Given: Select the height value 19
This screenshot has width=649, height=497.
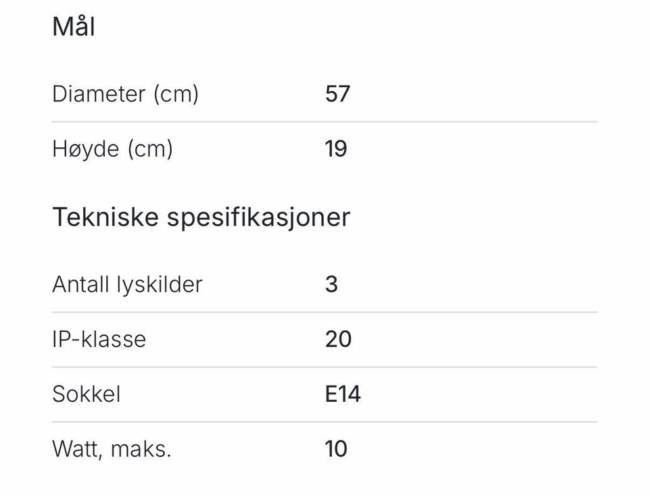Looking at the screenshot, I should tap(336, 149).
